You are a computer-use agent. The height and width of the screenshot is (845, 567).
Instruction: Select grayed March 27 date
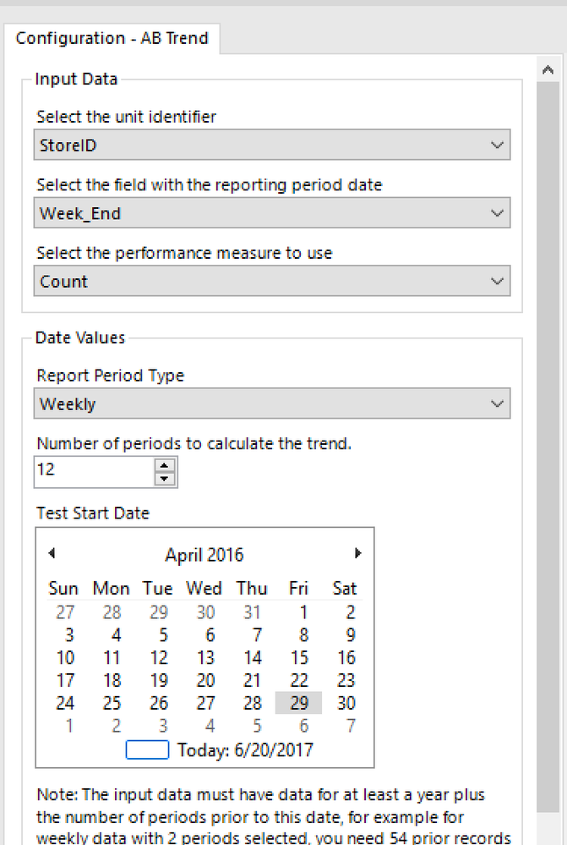[x=65, y=612]
